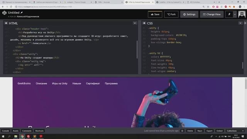This screenshot has width=247, height=139.
Task: Open Windows Start menu
Action: pyautogui.click(x=3, y=136)
